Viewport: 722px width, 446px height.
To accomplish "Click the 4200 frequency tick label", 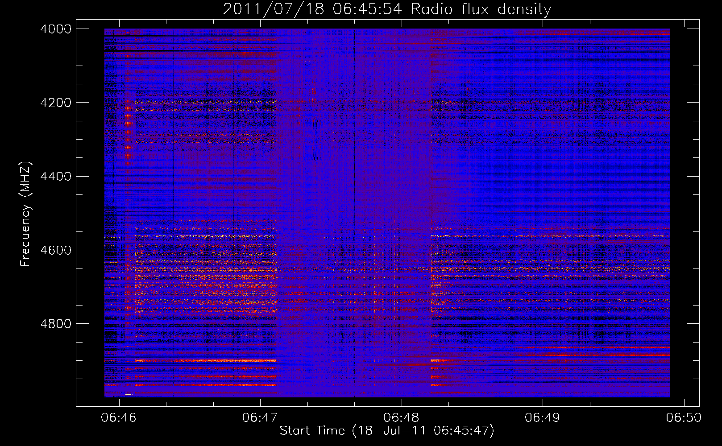I will pyautogui.click(x=56, y=103).
